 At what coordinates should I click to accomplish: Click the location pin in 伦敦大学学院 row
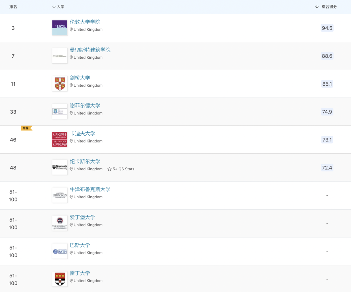71,30
